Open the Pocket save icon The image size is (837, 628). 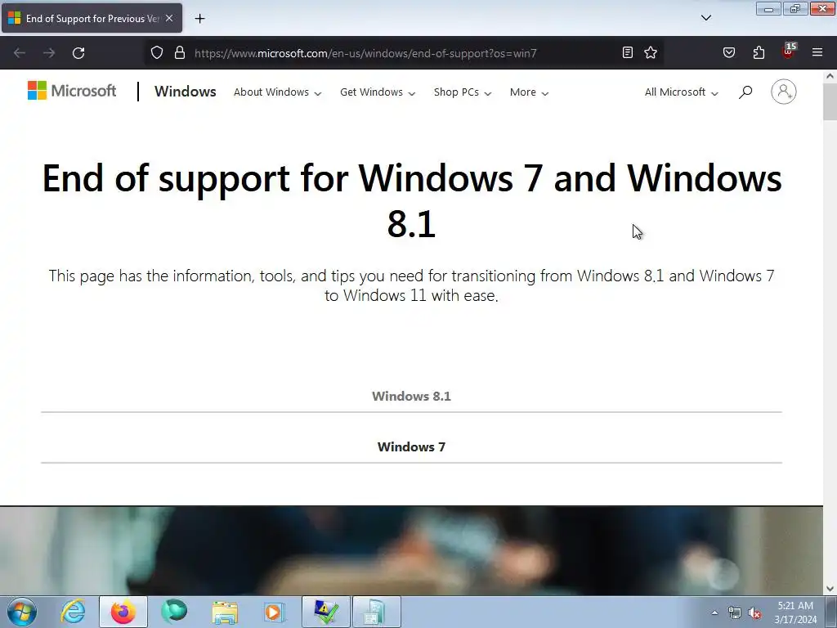729,52
